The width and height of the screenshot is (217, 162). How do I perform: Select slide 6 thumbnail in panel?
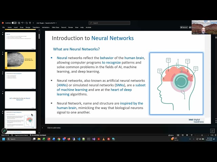[x=20, y=80]
